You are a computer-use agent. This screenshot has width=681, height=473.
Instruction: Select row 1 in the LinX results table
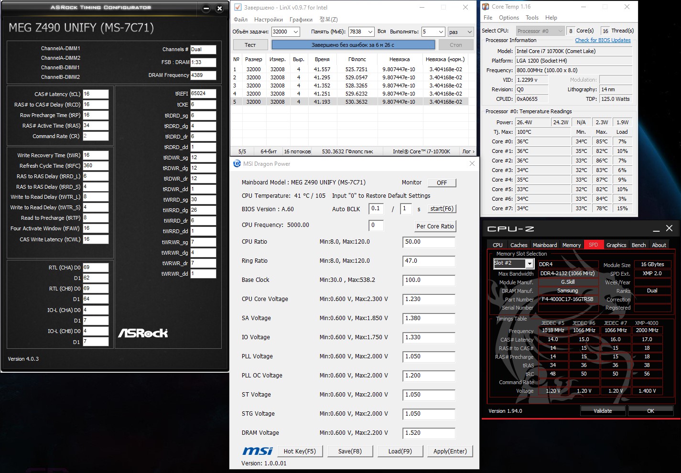click(x=350, y=69)
